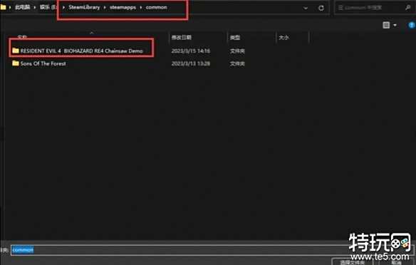Click the address bar leading folder icon

tap(3, 7)
